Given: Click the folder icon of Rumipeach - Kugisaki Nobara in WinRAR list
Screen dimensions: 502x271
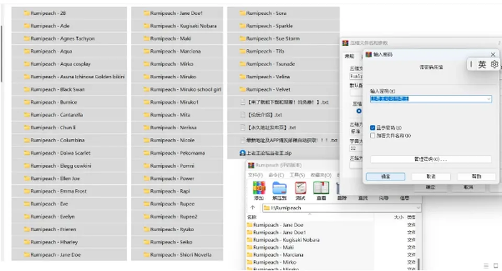Looking at the screenshot, I should (x=250, y=240).
